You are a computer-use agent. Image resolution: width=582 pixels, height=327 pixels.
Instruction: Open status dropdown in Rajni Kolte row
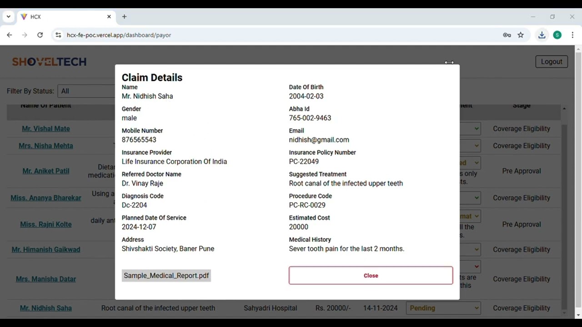pyautogui.click(x=470, y=216)
